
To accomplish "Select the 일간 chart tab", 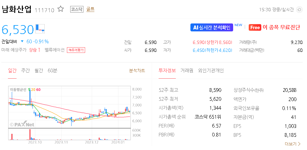I will (12, 70).
